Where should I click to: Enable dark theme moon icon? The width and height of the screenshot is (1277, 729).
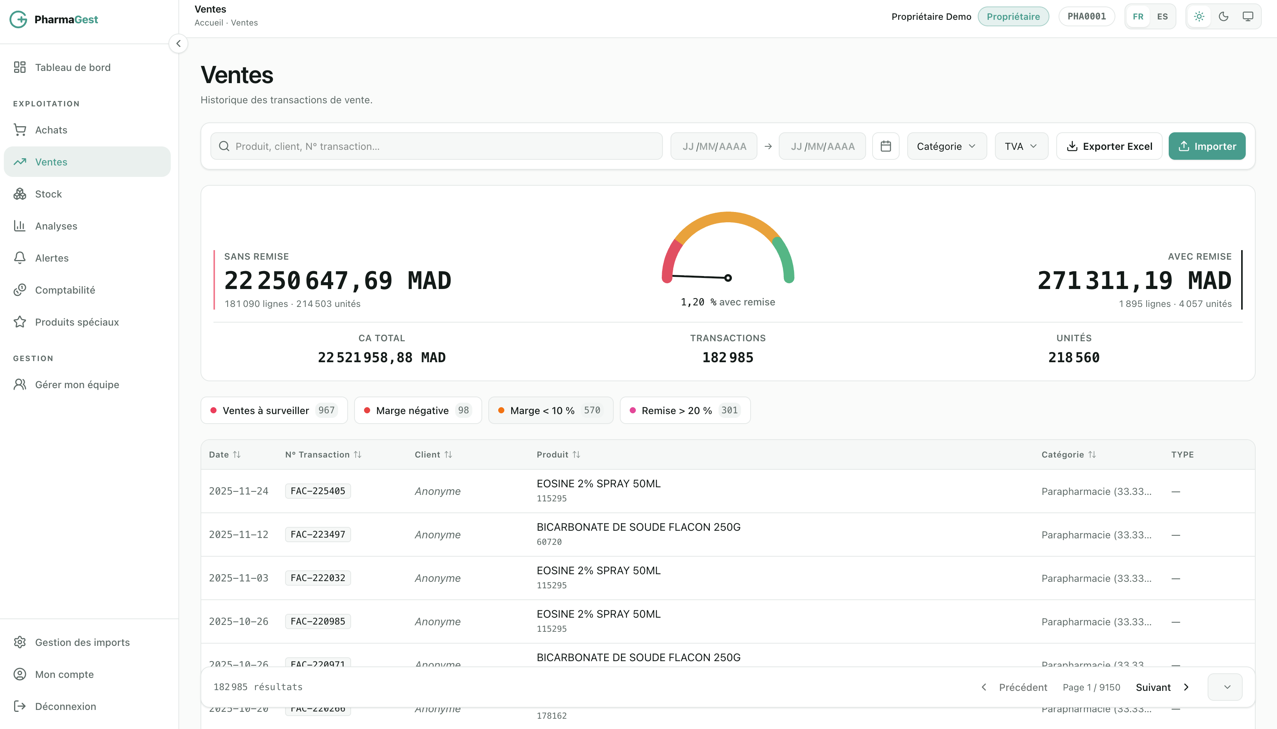click(1223, 16)
